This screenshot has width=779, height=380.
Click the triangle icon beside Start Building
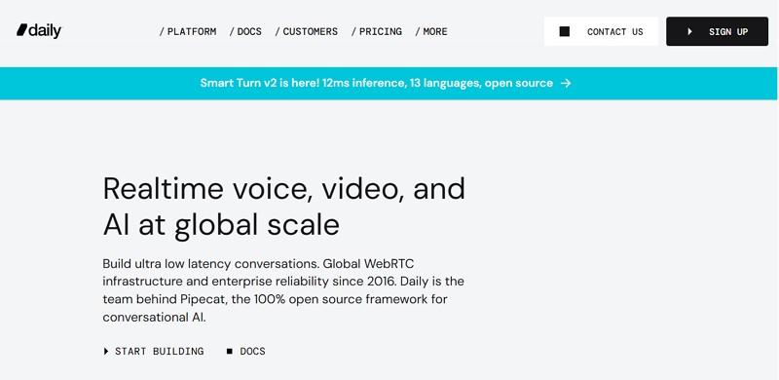pos(106,351)
